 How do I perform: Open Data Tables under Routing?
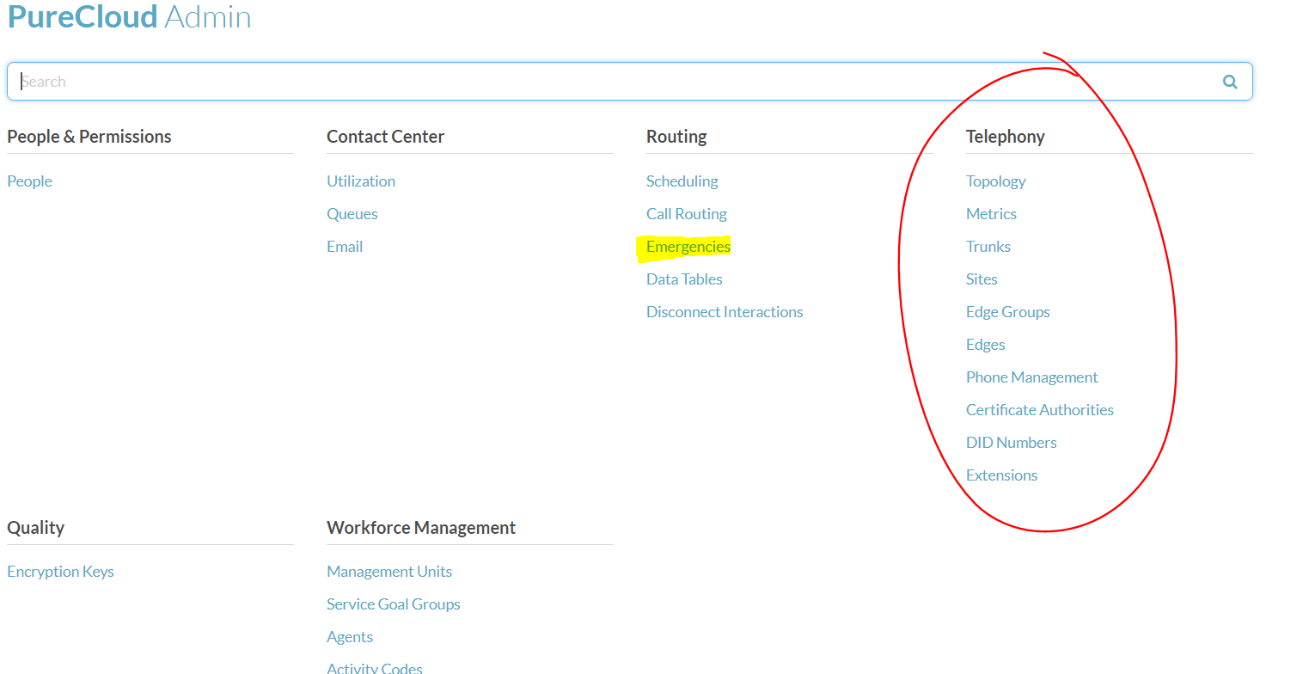click(x=684, y=279)
